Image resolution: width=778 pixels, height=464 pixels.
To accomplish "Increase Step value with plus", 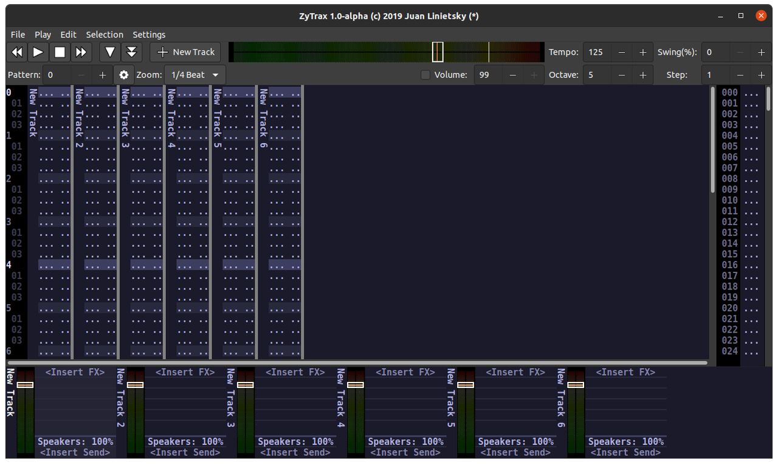I will pos(761,75).
